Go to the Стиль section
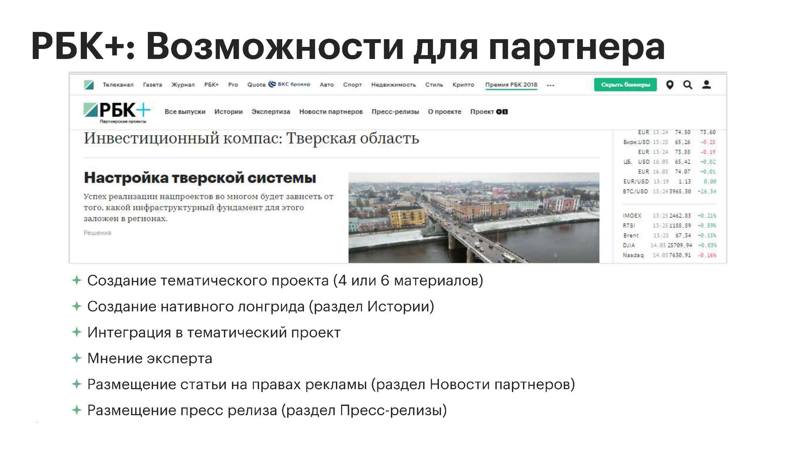 pyautogui.click(x=434, y=85)
